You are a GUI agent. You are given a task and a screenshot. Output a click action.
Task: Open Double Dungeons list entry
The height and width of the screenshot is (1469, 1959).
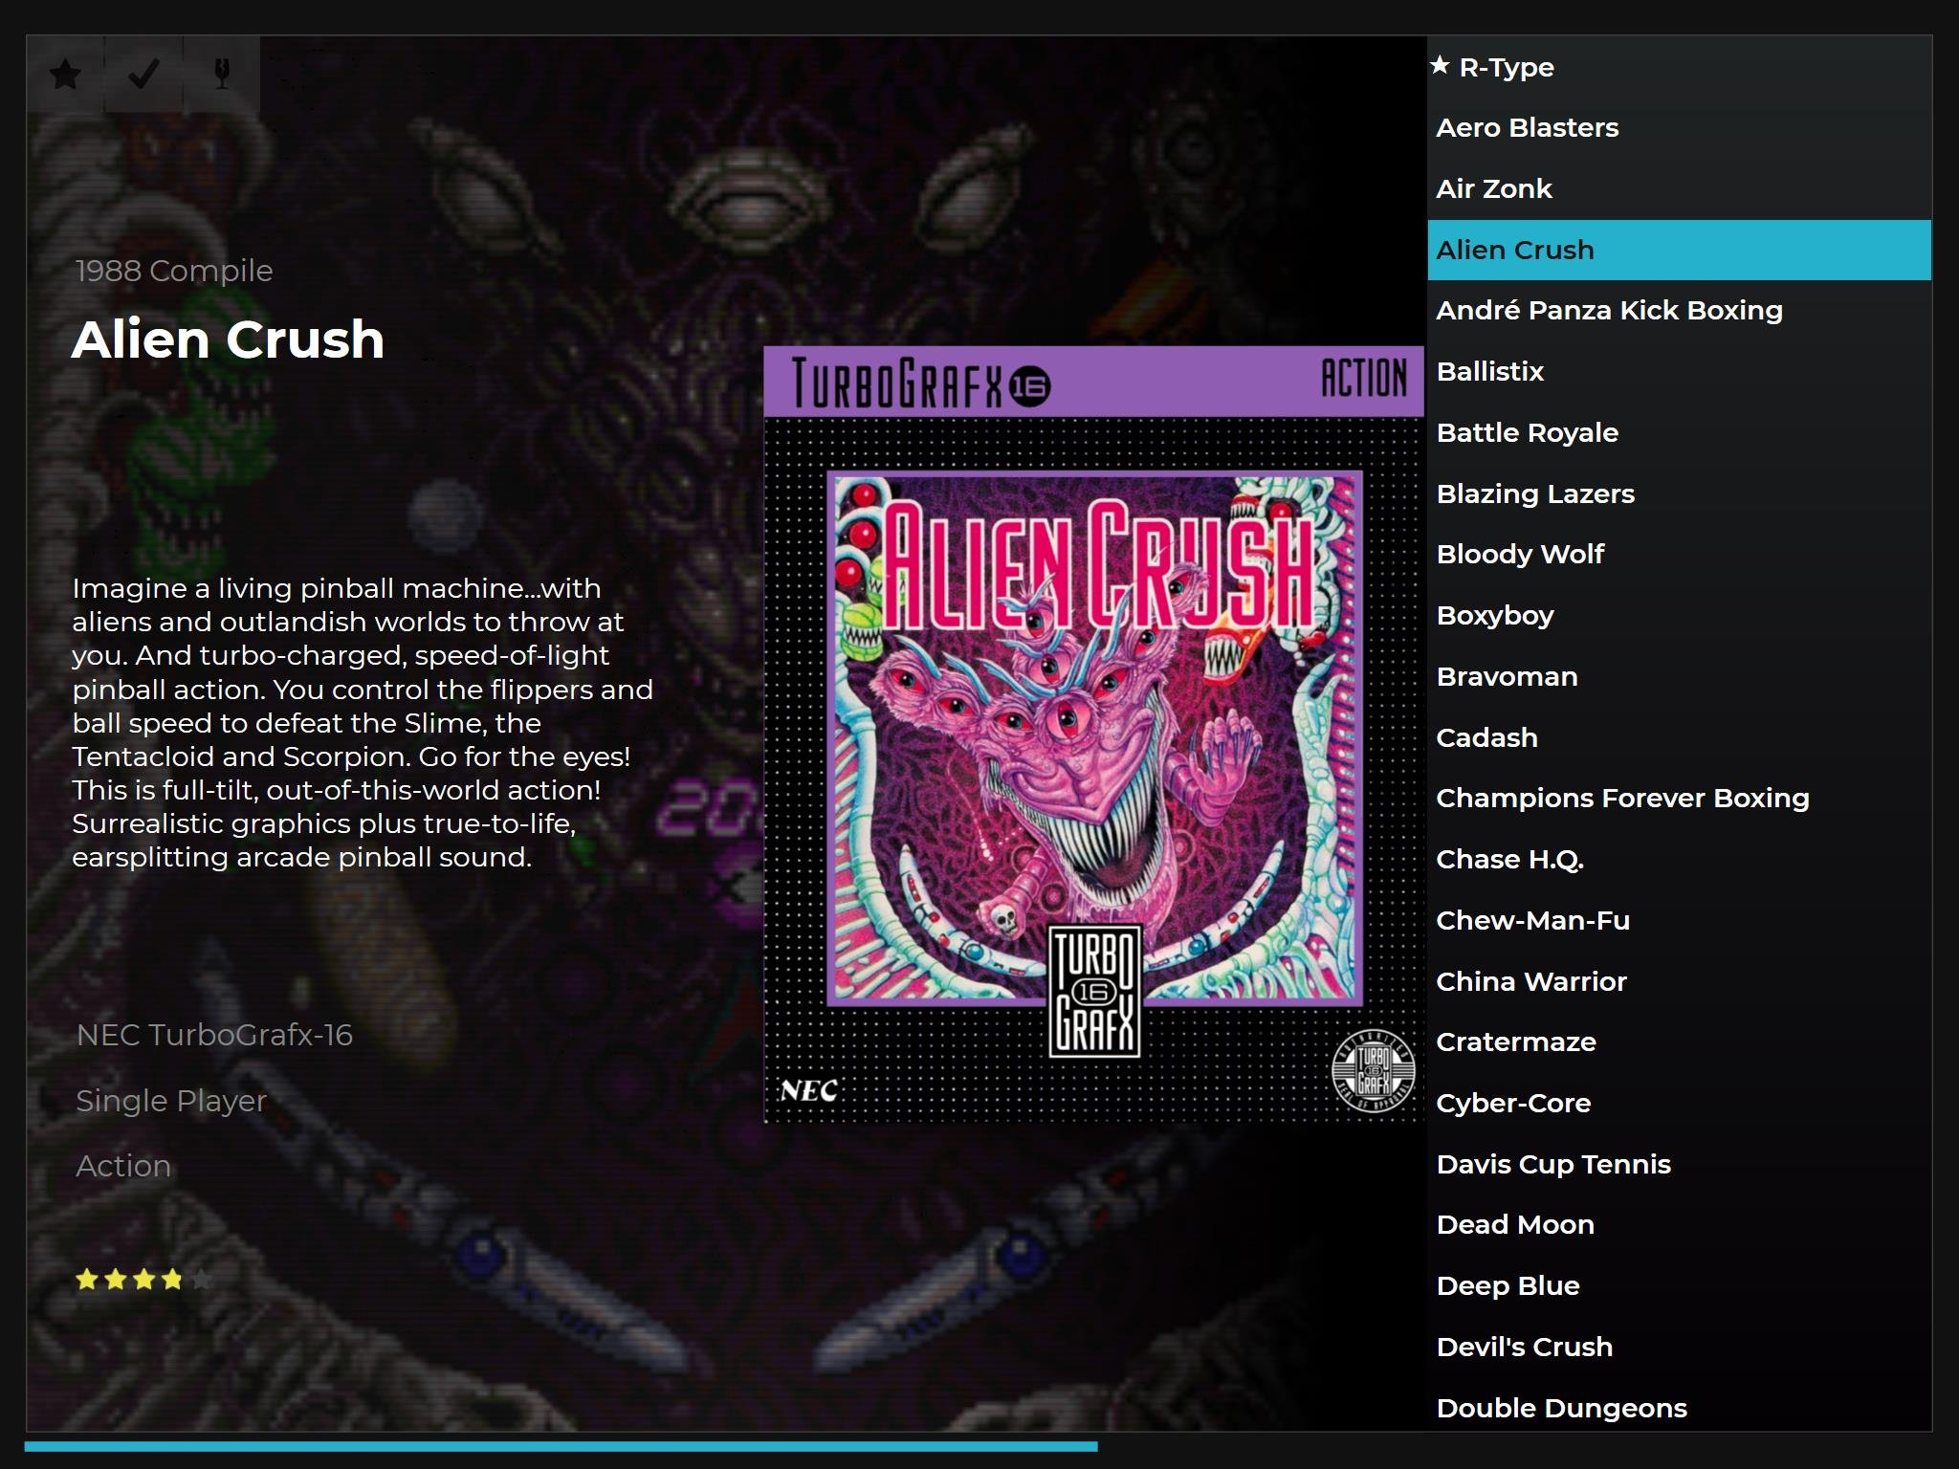tap(1561, 1408)
